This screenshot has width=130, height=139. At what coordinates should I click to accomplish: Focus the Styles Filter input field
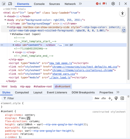(x=47, y=98)
